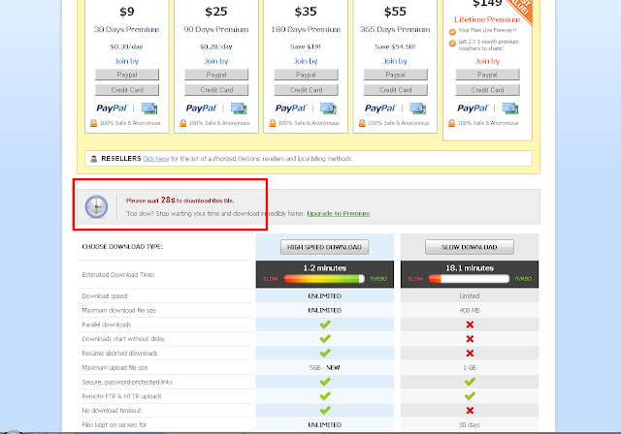
Task: Click 'Limited' download speed value
Action: pyautogui.click(x=470, y=296)
